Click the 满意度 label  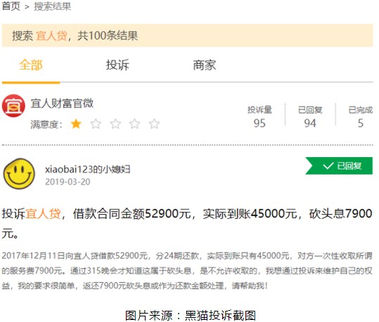pos(46,124)
